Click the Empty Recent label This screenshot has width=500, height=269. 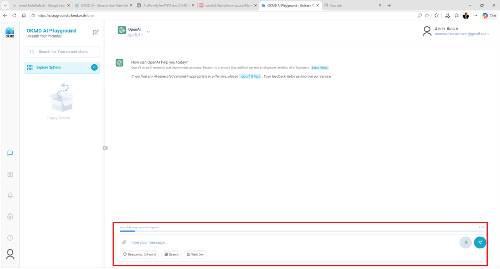[x=58, y=118]
